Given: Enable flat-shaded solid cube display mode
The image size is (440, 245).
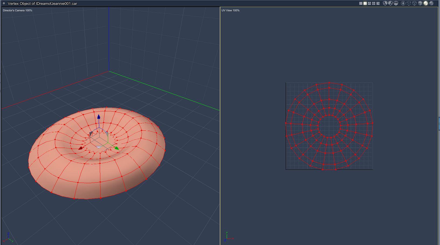Looking at the screenshot, I should tap(420, 3).
